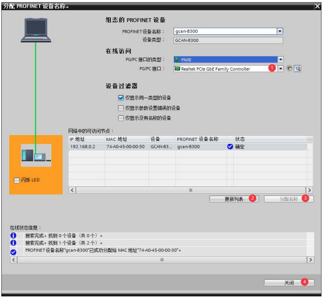Screen dimensions: 325x299
Task: Click left arrow of node table scrollbar
Action: point(72,190)
